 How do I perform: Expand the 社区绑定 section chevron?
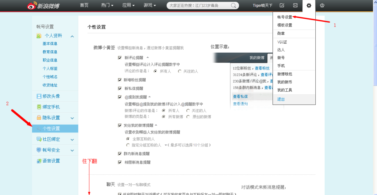[x=72, y=140]
